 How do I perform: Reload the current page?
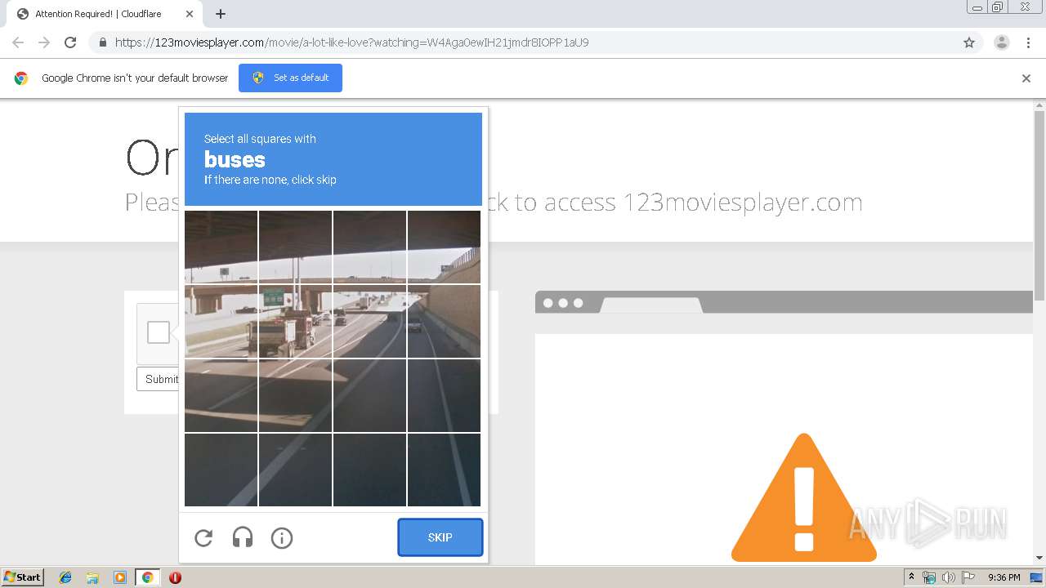(70, 42)
